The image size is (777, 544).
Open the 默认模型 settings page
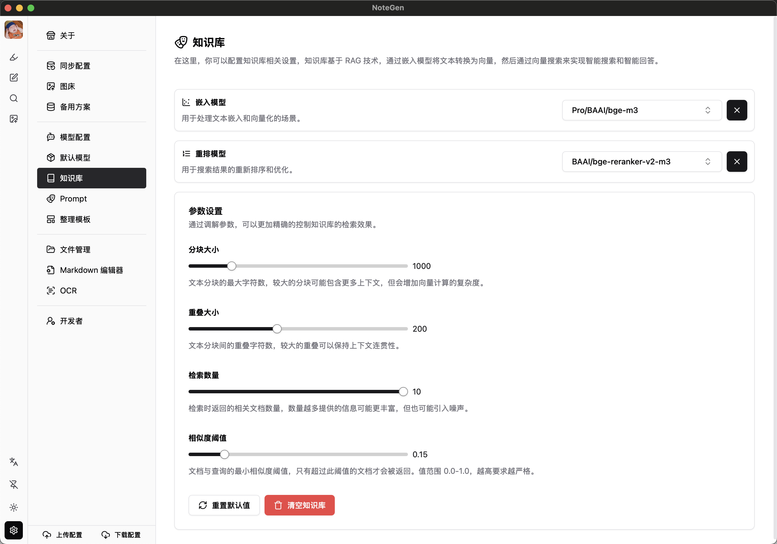click(91, 158)
